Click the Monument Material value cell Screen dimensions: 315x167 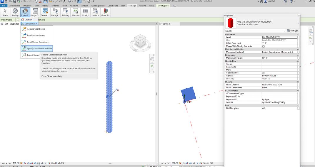279,52
